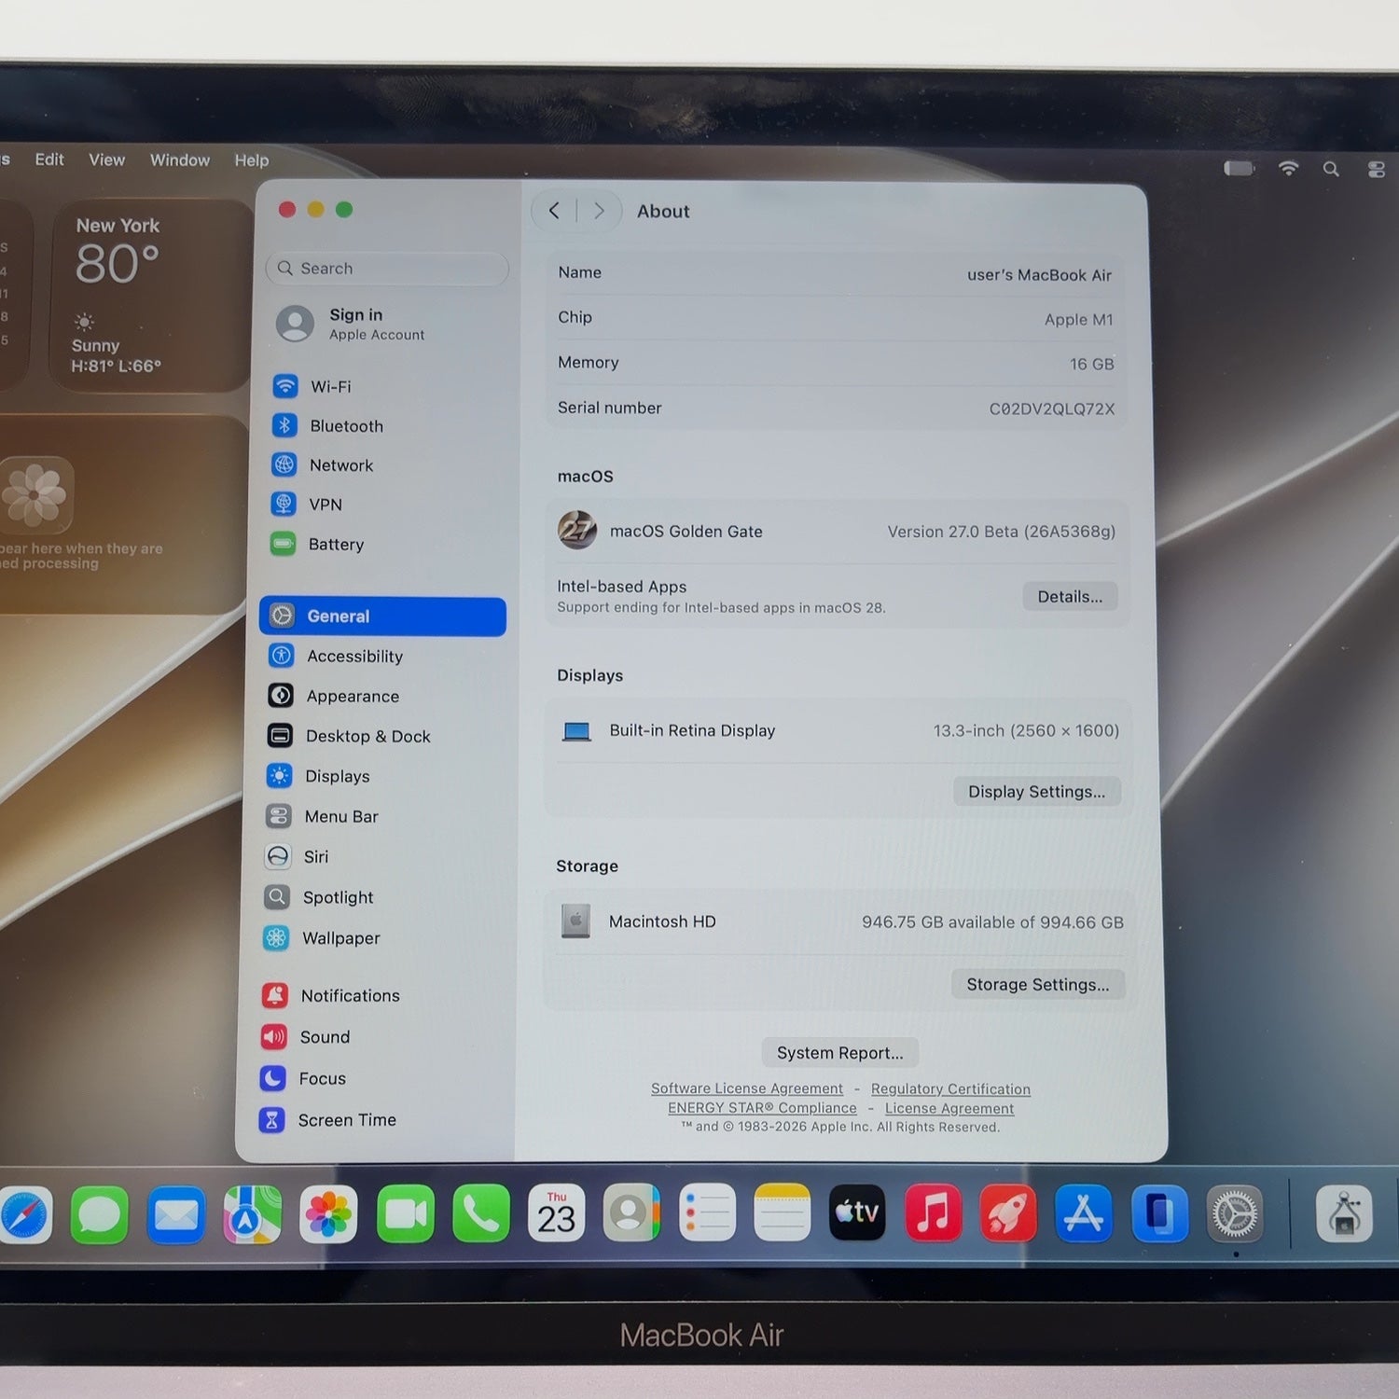Click the Search field in the sidebar
The image size is (1399, 1399).
(387, 269)
